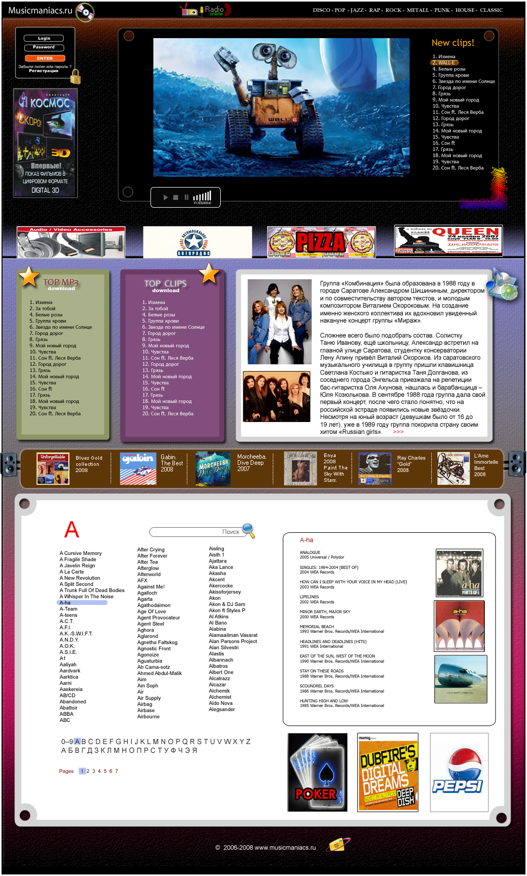Open the Morcheeba Dive Deep album cover

click(x=213, y=468)
